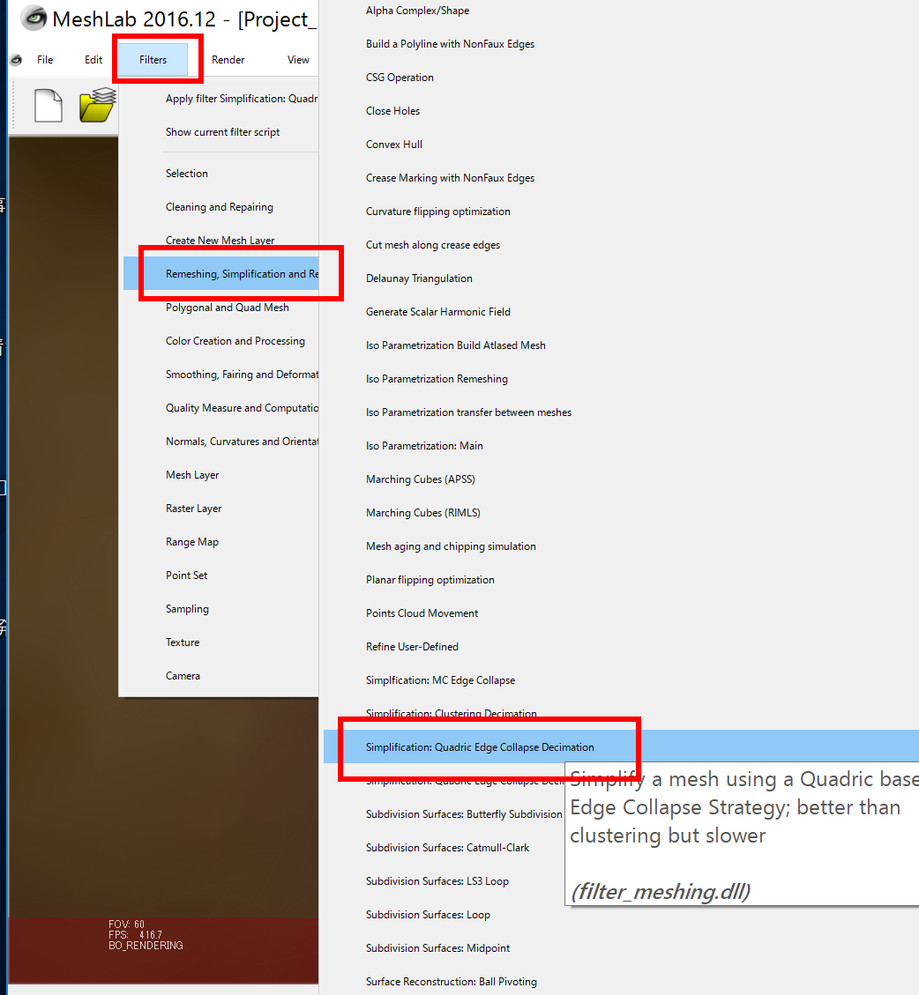The height and width of the screenshot is (995, 919).
Task: Expand Create New Mesh Layer submenu
Action: coord(221,241)
